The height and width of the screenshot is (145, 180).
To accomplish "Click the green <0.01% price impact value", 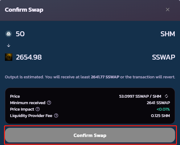I will [x=163, y=109].
